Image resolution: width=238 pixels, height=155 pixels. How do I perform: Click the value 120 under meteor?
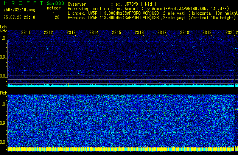pyautogui.click(x=56, y=17)
